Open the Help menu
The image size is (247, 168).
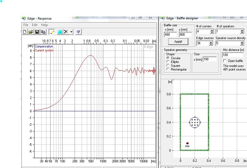click(x=44, y=25)
